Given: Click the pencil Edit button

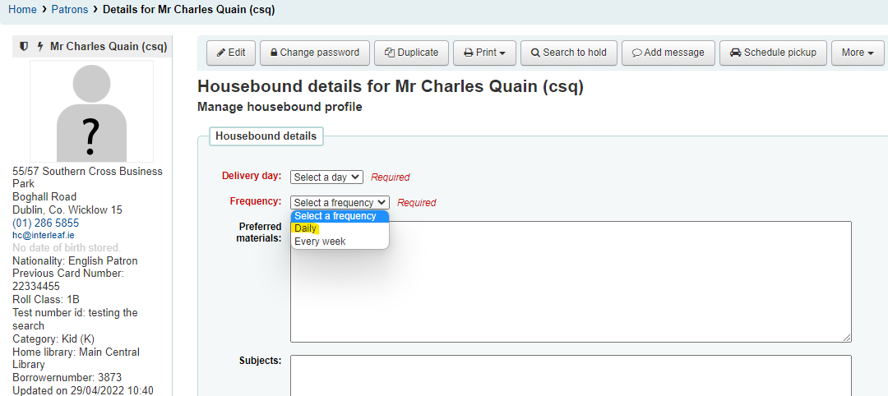Looking at the screenshot, I should click(231, 53).
